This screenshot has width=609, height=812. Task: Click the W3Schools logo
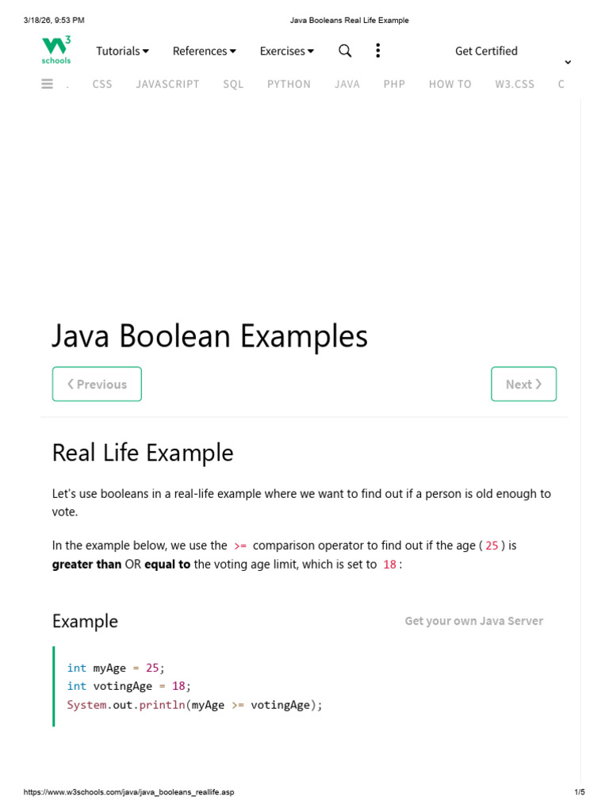click(x=56, y=50)
